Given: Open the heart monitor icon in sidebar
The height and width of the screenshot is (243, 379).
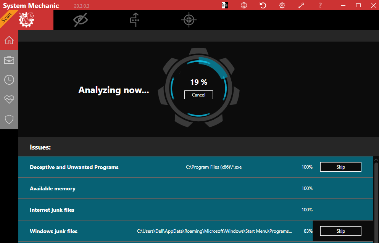Looking at the screenshot, I should pos(9,100).
